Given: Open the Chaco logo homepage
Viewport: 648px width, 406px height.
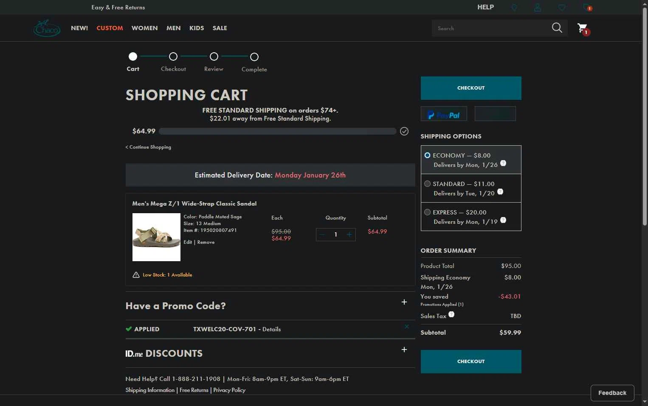Looking at the screenshot, I should click(x=47, y=28).
